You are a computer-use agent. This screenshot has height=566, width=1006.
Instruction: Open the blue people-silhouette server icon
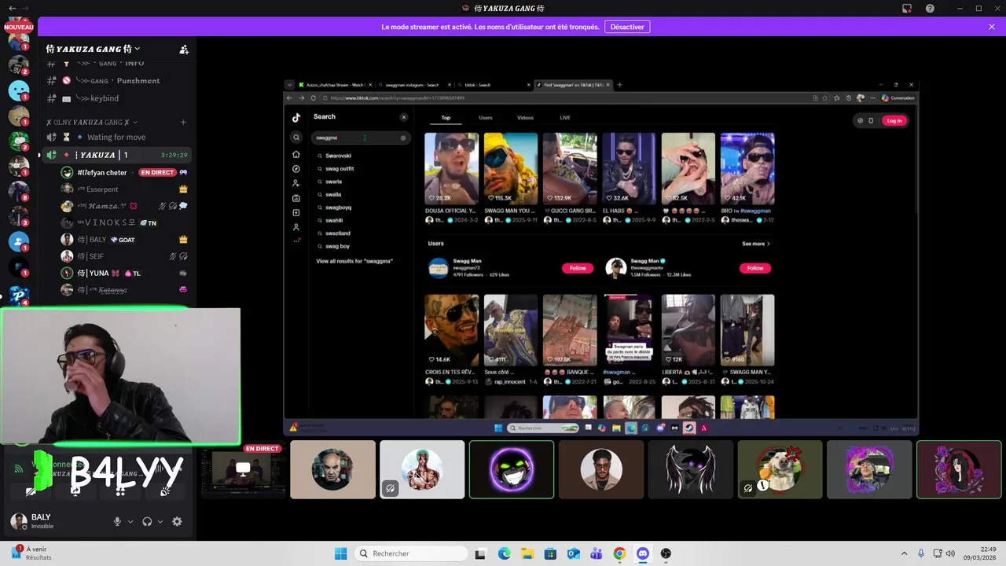(x=19, y=241)
